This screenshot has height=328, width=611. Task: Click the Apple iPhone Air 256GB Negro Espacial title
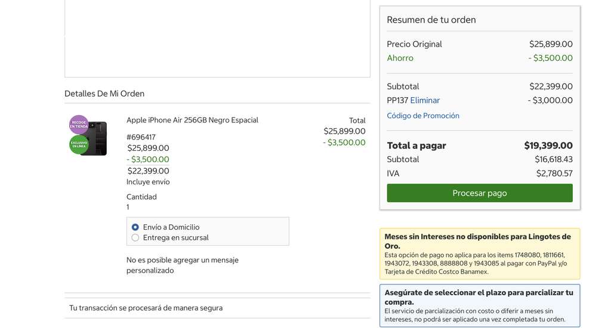click(x=192, y=120)
